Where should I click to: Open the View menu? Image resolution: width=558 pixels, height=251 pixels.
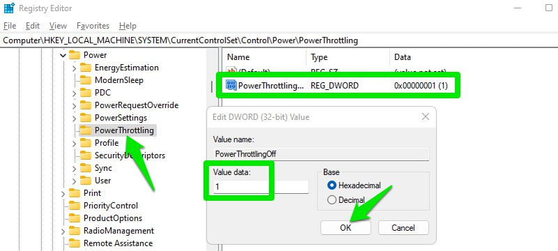[x=58, y=26]
